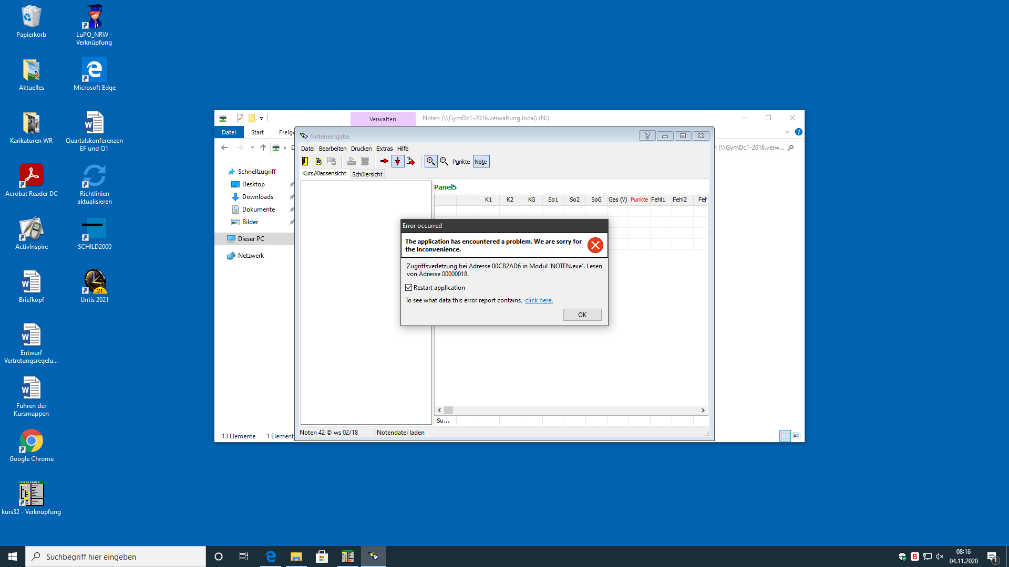Select the LuPO_NRW desktop shortcut

tap(94, 25)
